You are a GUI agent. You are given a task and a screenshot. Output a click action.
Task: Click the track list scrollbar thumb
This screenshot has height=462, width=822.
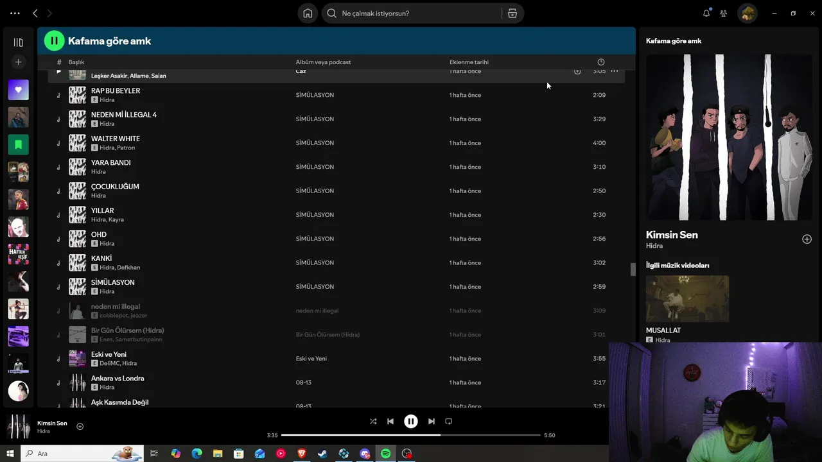(x=633, y=269)
